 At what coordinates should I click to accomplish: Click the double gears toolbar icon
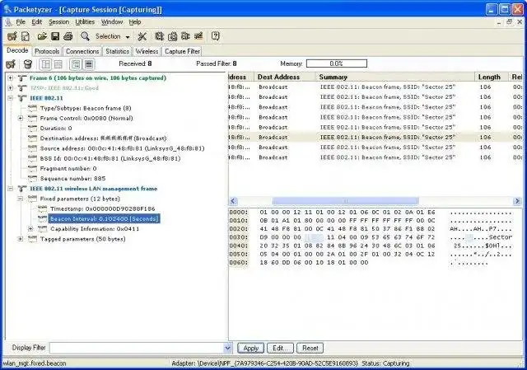(x=185, y=36)
